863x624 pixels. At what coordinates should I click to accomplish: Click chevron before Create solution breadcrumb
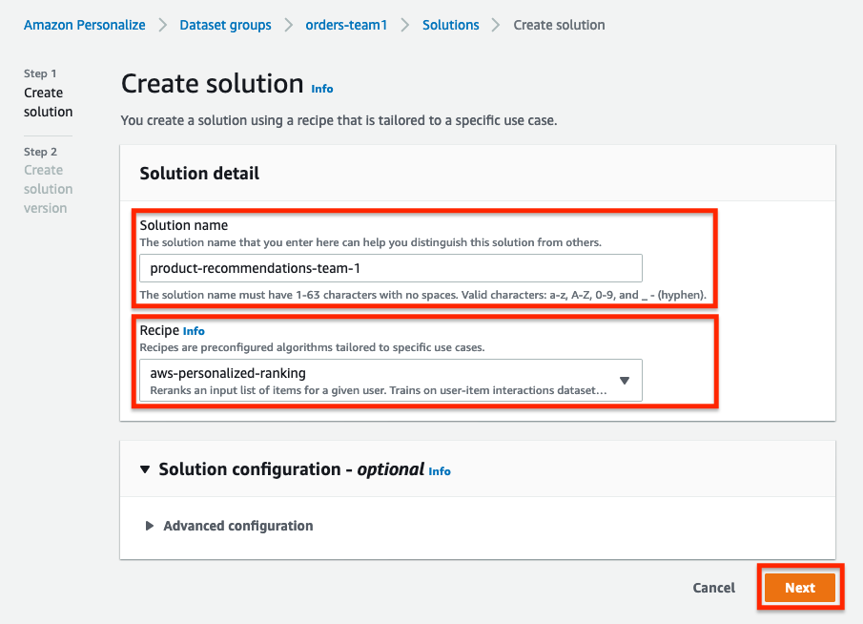[x=496, y=26]
